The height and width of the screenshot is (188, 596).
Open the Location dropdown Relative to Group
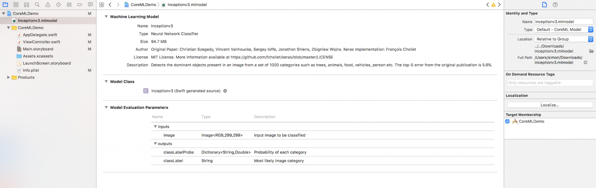pos(563,39)
